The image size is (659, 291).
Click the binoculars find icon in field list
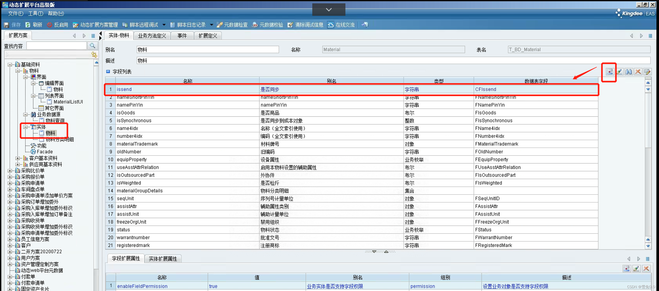(629, 72)
